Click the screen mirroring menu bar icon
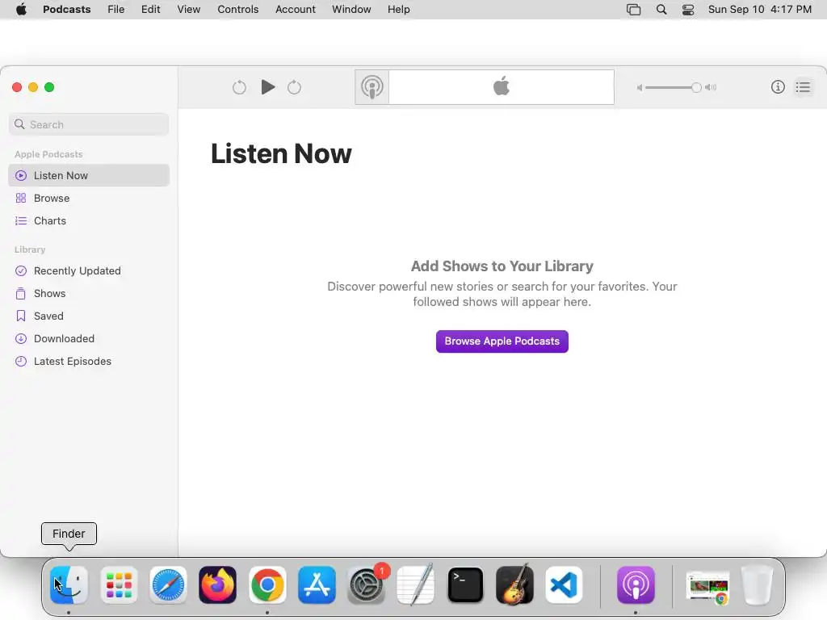Screen dimensions: 827x620 click(633, 10)
